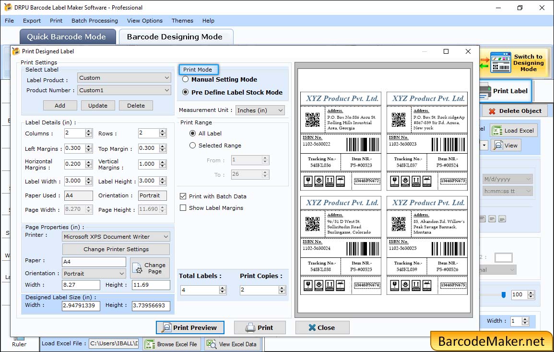This screenshot has height=352, width=554.
Task: Open the Batch Processing menu
Action: click(94, 21)
